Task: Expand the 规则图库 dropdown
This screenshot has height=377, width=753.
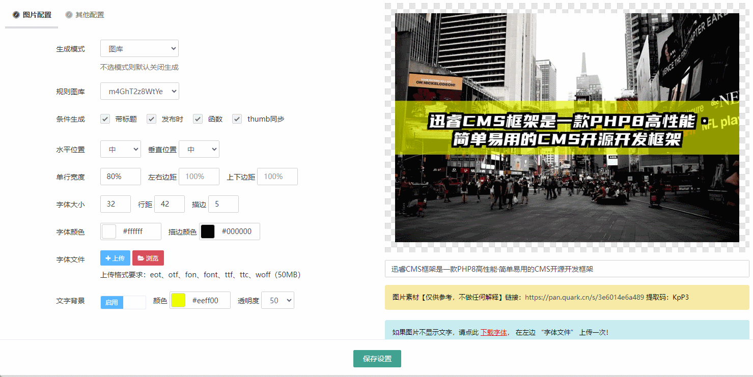Action: tap(140, 92)
